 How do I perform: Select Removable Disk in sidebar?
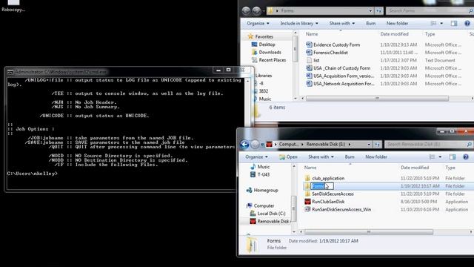click(273, 221)
